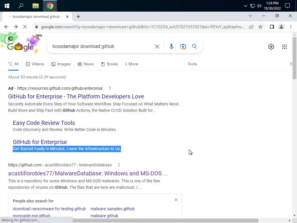Open Google quick settings gear
Screen dimensions: 297x223
271,47
